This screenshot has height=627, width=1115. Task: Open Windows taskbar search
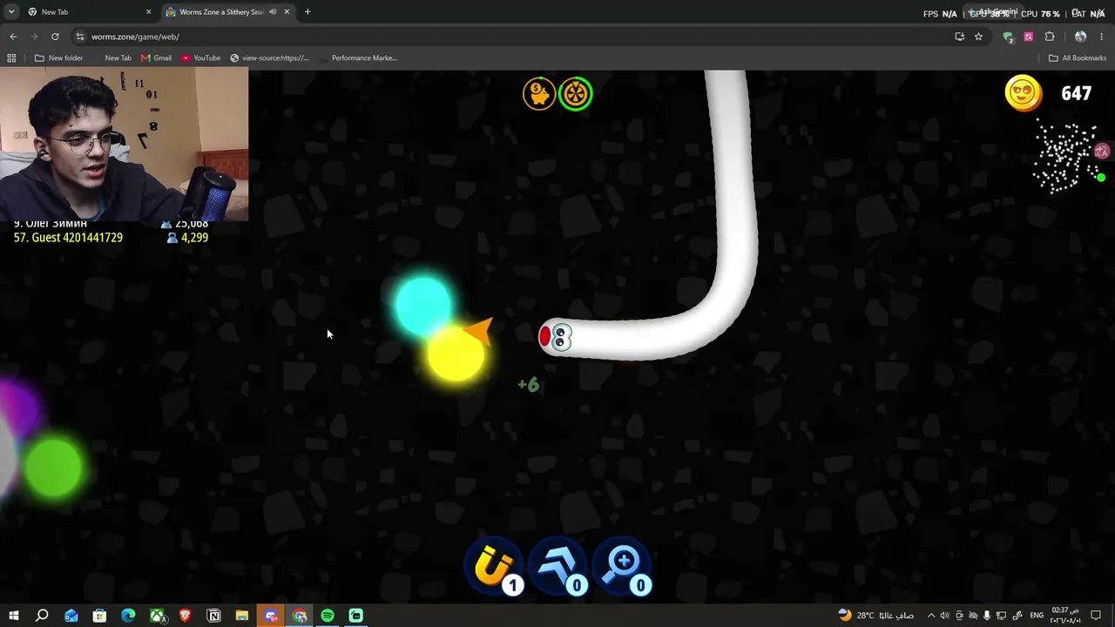coord(42,616)
